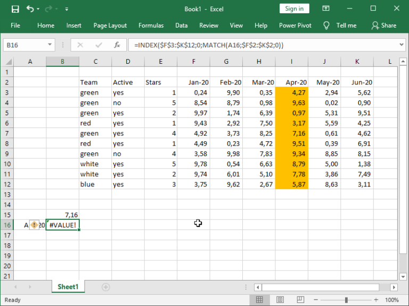This screenshot has height=306, width=409.
Task: Click the Save icon in title bar
Action: [15, 9]
